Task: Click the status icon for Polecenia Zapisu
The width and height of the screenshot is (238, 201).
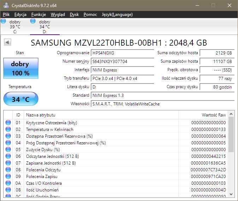Action: coord(8,177)
